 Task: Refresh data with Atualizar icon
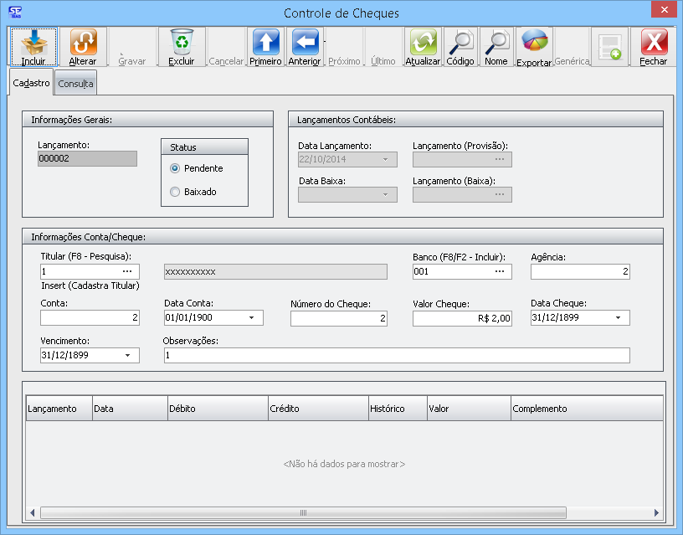423,42
